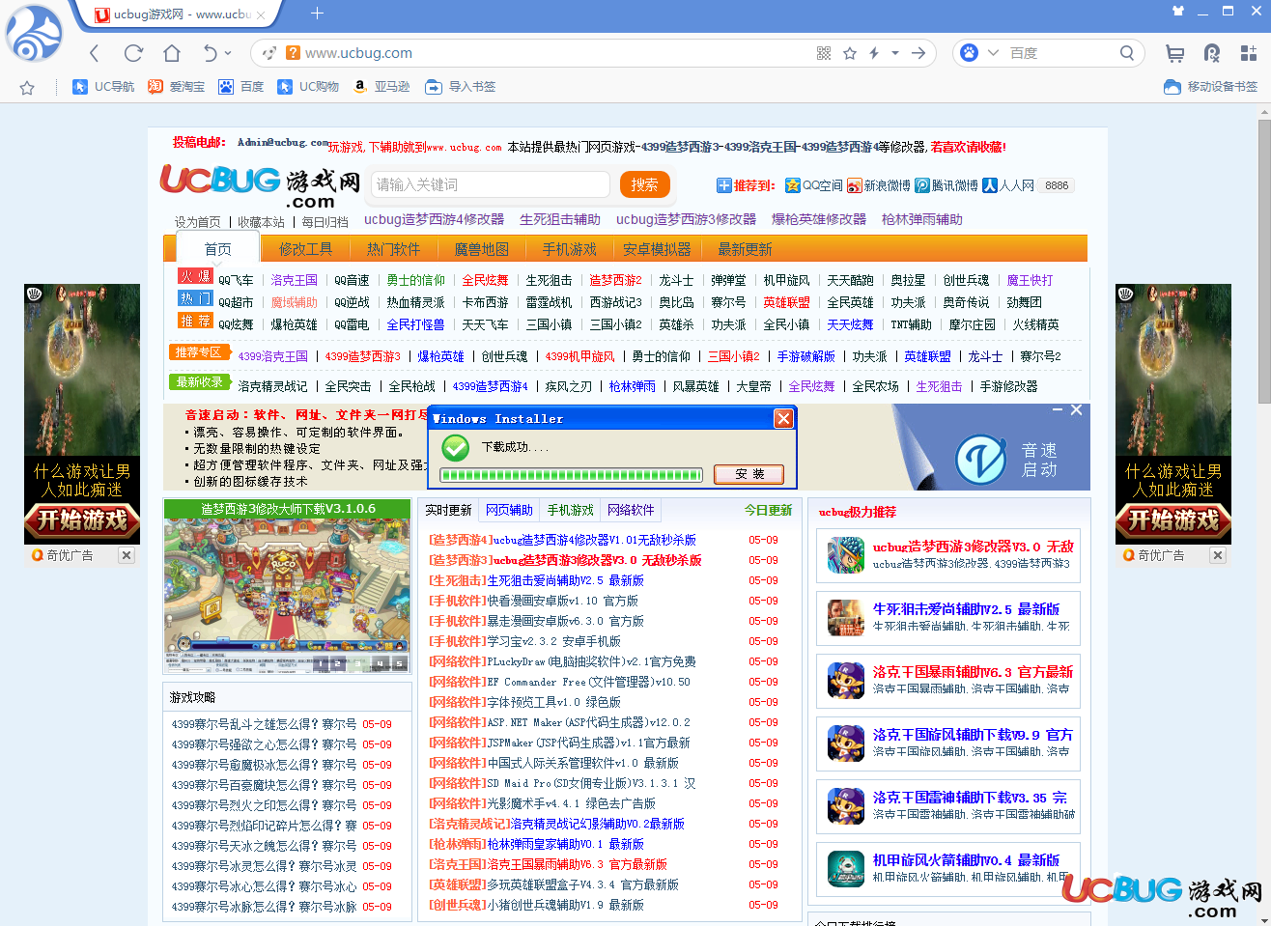Click 导入书签 on bookmark bar
The height and width of the screenshot is (926, 1271).
[x=461, y=87]
